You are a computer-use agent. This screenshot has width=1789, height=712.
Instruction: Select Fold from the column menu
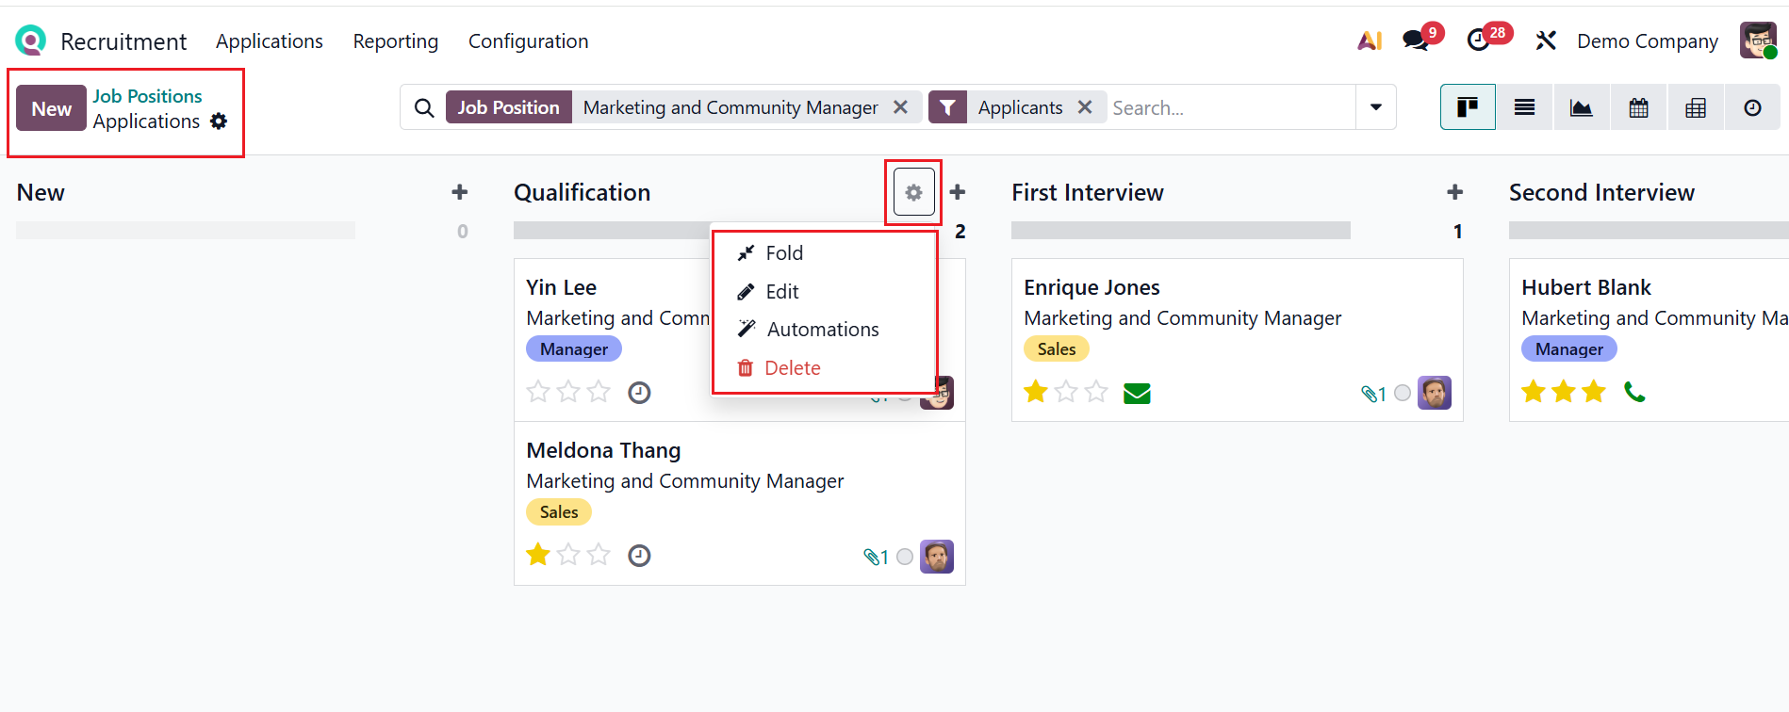pos(783,253)
